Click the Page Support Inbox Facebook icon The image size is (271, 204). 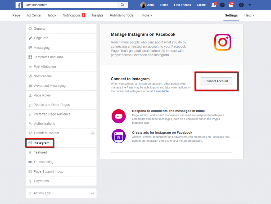[30, 171]
